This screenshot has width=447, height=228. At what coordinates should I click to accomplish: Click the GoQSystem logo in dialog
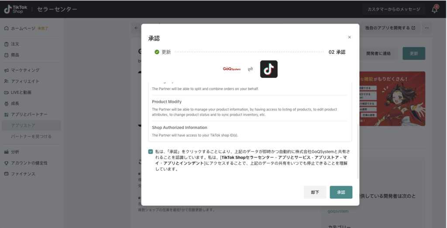coord(232,69)
